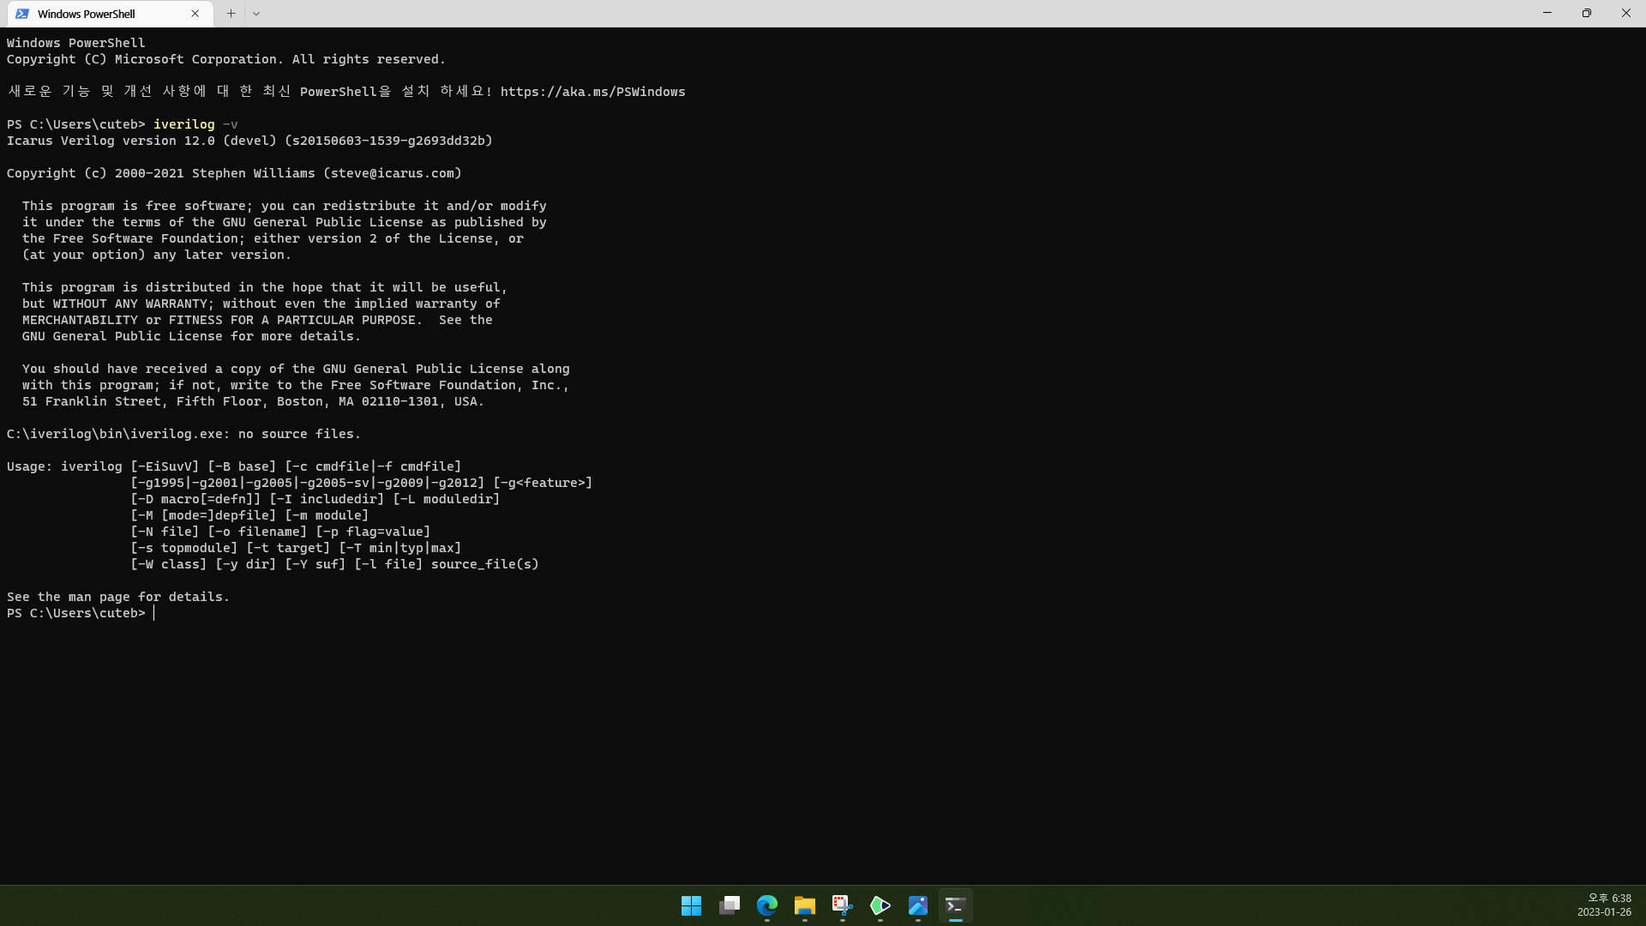Viewport: 1646px width, 926px height.
Task: Click the 'Usage: iverilog' line
Action: 234,466
